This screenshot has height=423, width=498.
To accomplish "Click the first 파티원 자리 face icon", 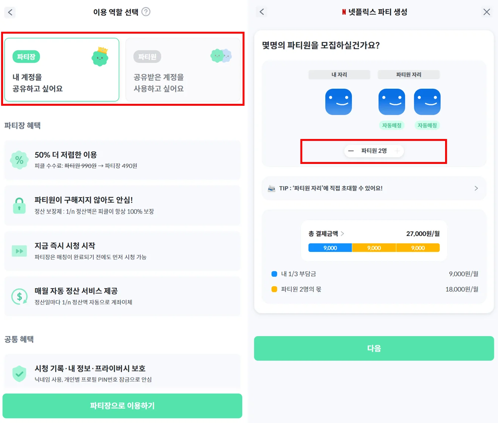I will (392, 102).
